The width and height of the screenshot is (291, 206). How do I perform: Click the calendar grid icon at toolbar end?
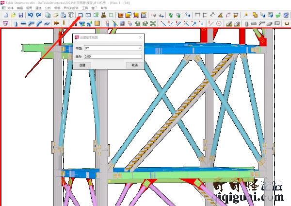click(x=286, y=15)
